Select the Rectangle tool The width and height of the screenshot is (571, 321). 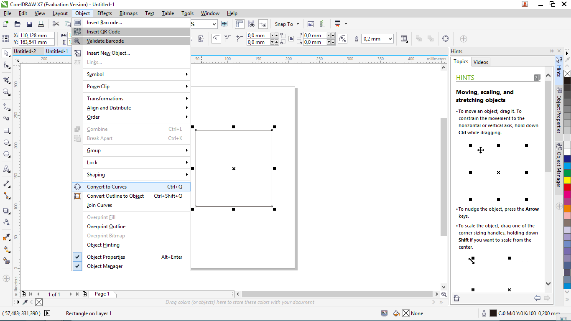(x=6, y=131)
